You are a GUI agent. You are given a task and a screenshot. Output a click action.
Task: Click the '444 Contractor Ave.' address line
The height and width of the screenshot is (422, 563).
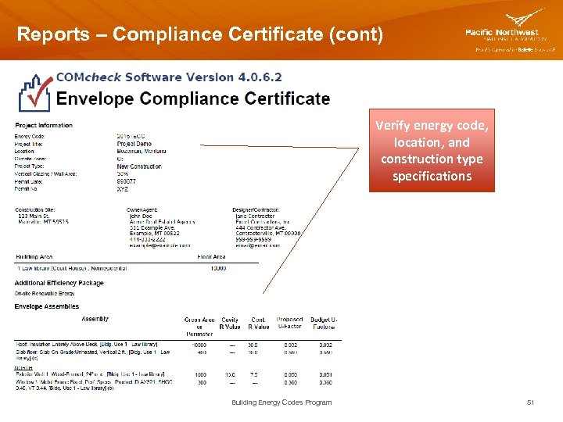point(260,227)
